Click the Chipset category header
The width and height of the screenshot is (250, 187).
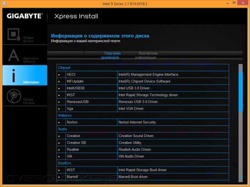[64, 68]
